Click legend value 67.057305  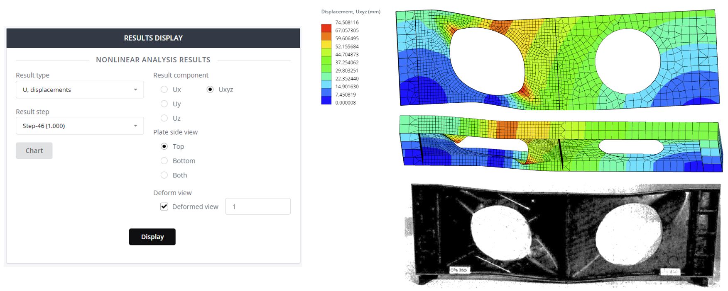[347, 30]
